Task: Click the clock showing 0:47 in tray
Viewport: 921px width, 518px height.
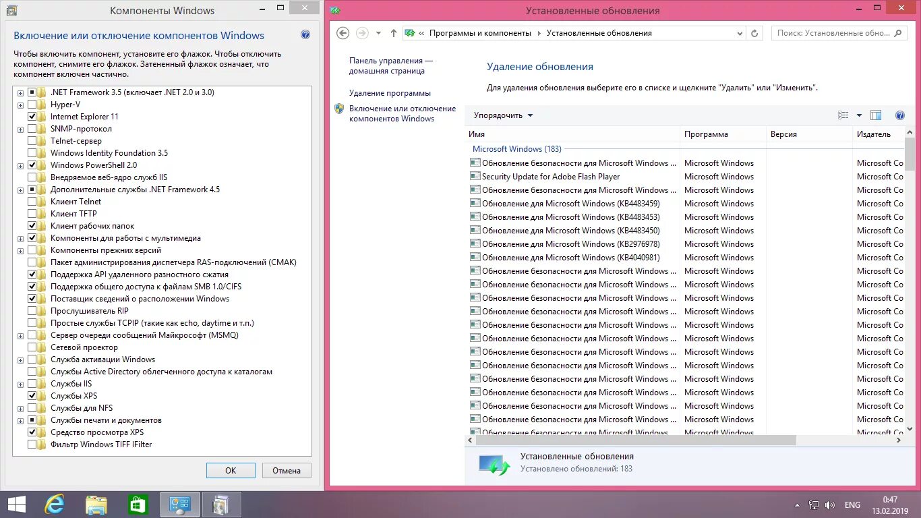Action: tap(891, 500)
